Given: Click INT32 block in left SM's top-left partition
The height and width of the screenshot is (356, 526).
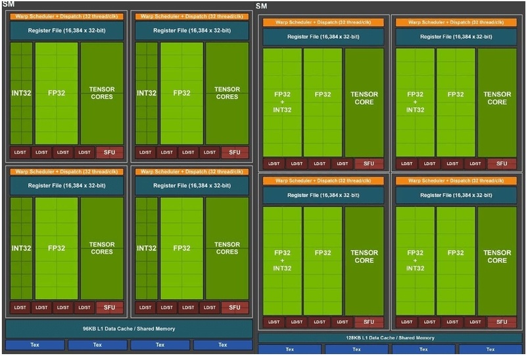Looking at the screenshot, I should (22, 93).
